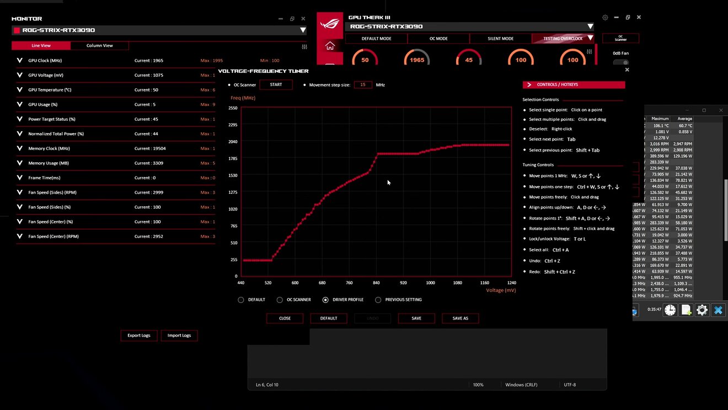Screen dimensions: 728x410
Task: Click the Export Logs button
Action: 138,335
